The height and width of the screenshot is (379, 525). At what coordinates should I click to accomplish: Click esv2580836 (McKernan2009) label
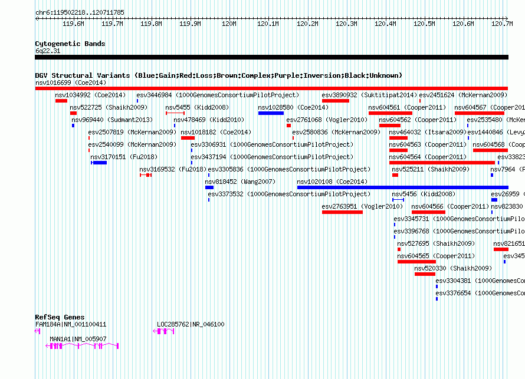[x=336, y=132]
